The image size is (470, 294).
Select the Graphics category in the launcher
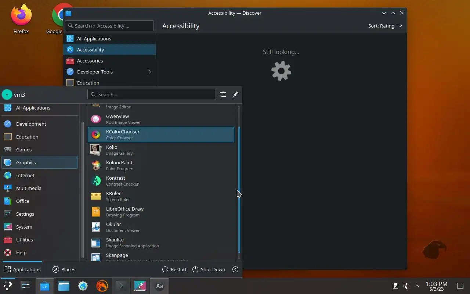40,162
